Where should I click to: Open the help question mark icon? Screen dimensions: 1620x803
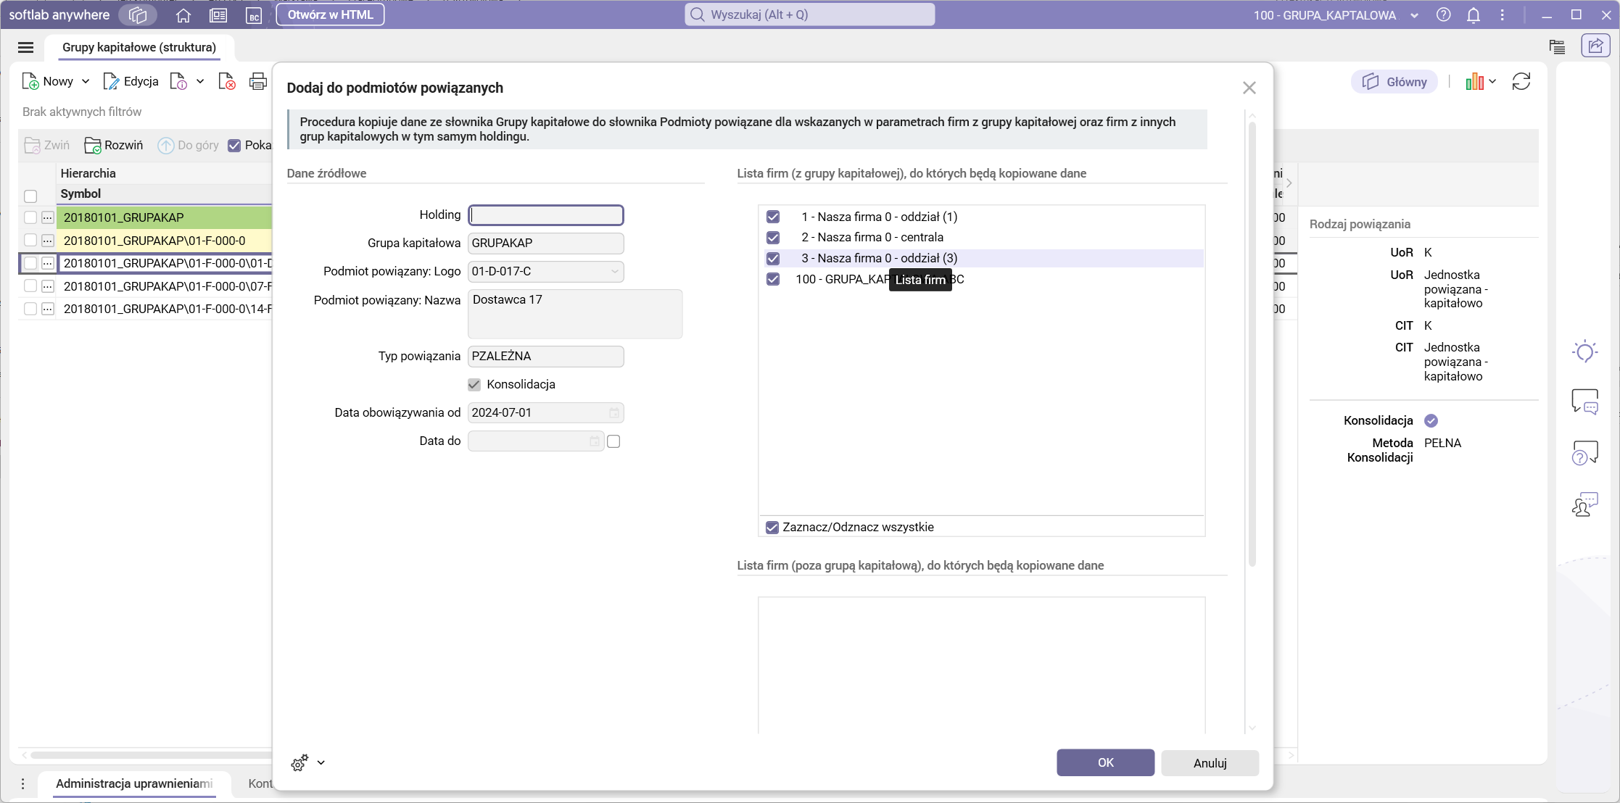tap(1443, 15)
